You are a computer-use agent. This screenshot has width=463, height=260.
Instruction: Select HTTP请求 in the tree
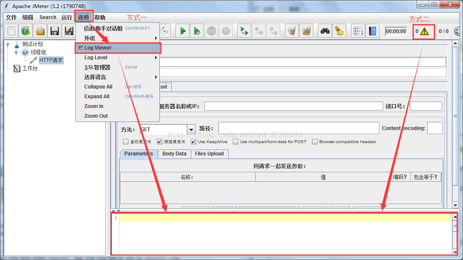click(x=51, y=60)
